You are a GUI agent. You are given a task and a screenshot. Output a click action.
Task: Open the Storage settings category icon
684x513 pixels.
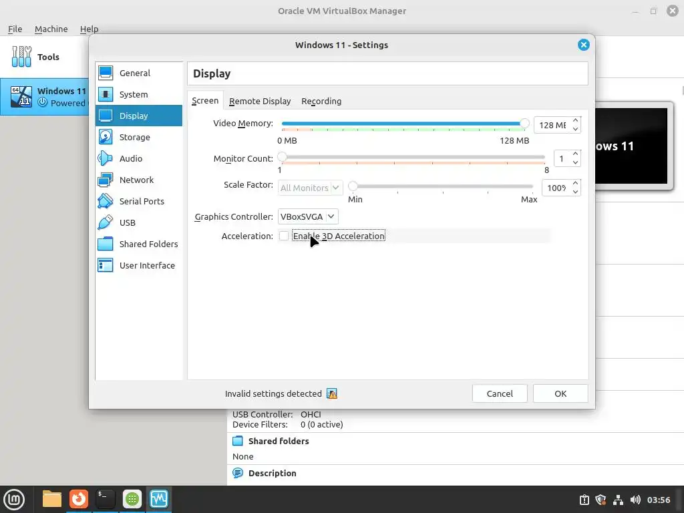(x=106, y=137)
